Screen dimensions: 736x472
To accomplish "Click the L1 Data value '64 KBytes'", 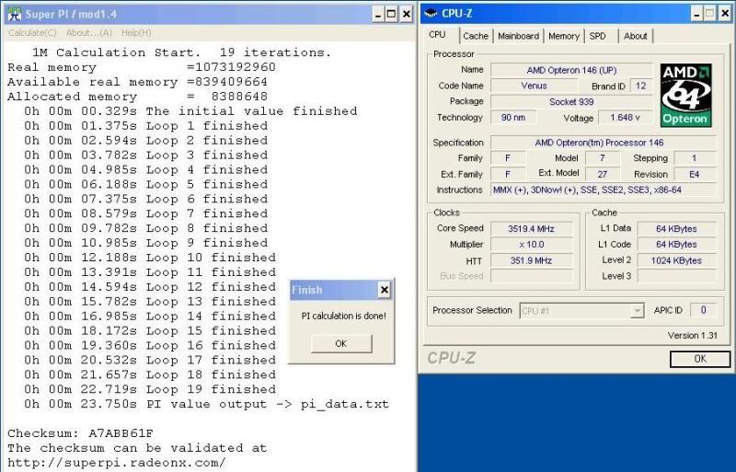I will 676,229.
